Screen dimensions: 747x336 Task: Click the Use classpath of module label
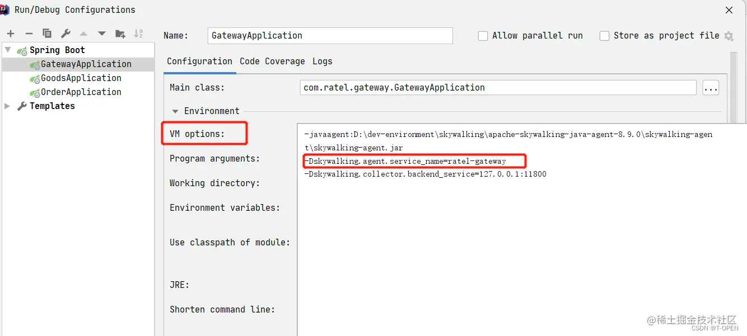coord(230,243)
